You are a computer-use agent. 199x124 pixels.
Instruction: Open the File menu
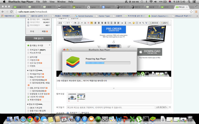pos(38,2)
